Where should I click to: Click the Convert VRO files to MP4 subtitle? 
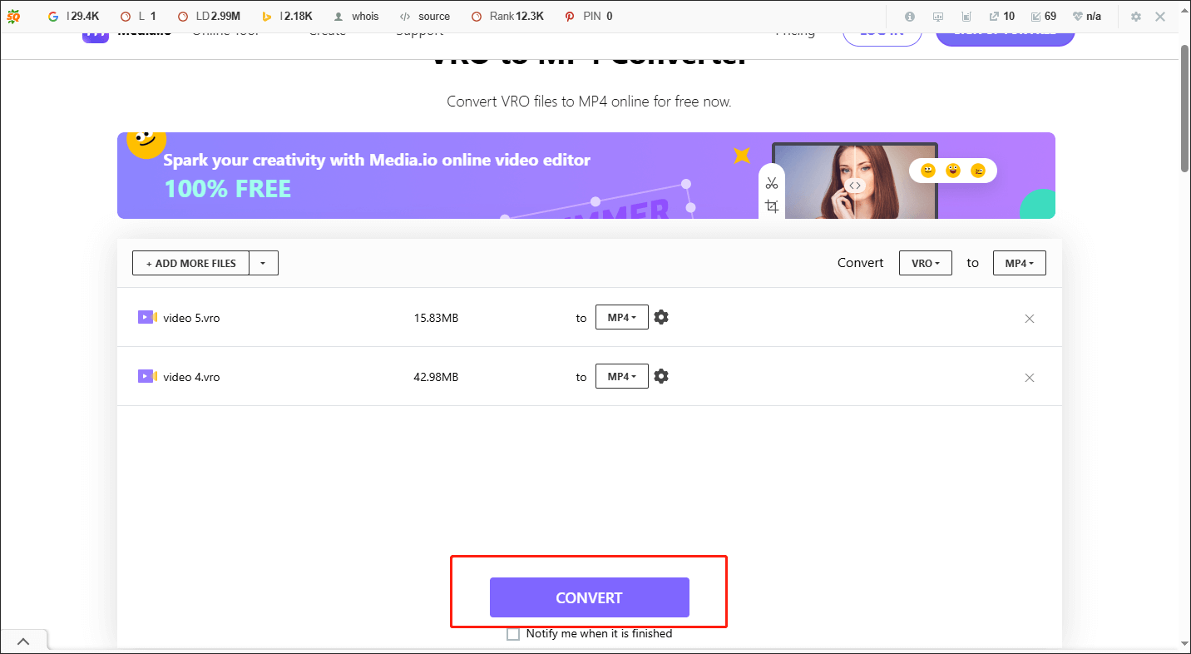[589, 102]
